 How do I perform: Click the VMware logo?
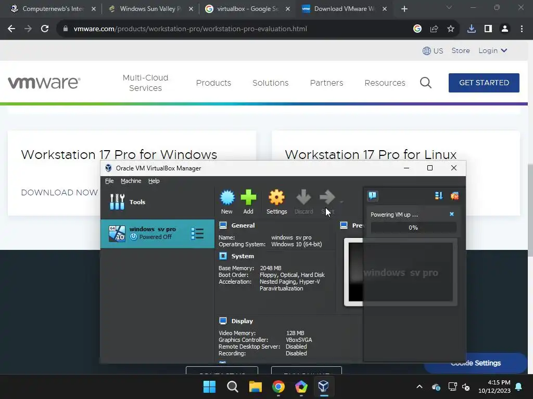point(44,83)
